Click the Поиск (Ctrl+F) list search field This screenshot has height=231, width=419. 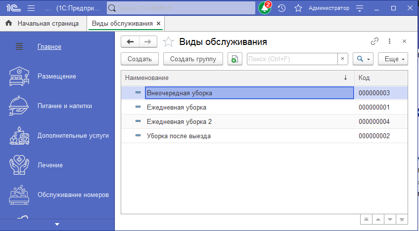(292, 59)
